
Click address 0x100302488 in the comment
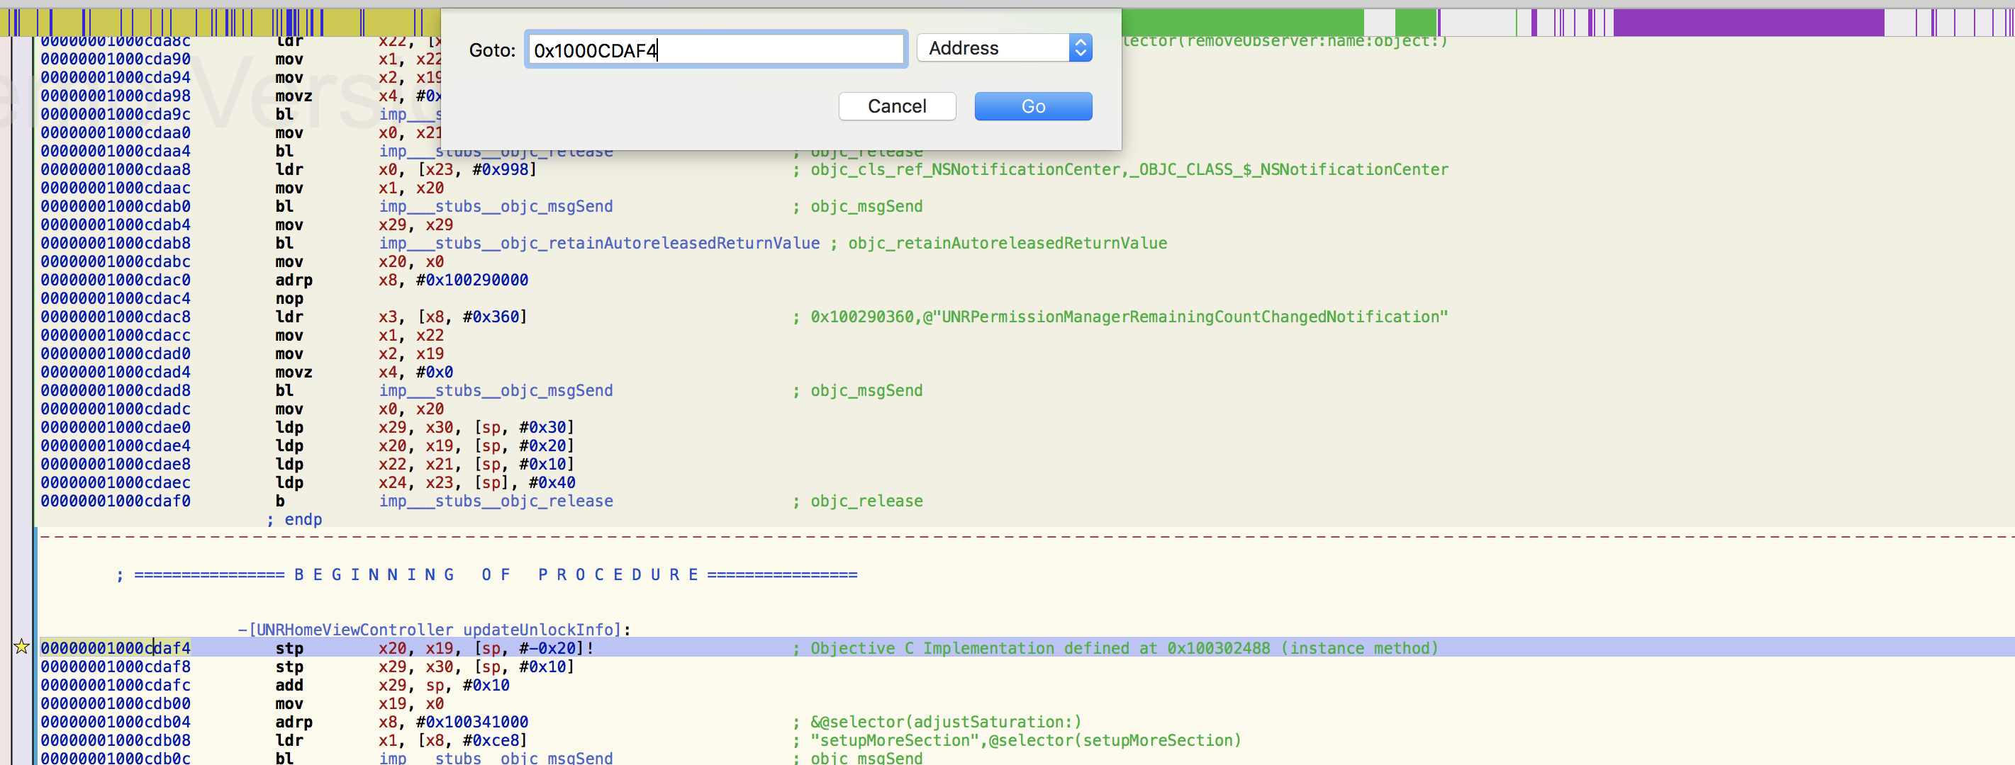click(x=1218, y=648)
